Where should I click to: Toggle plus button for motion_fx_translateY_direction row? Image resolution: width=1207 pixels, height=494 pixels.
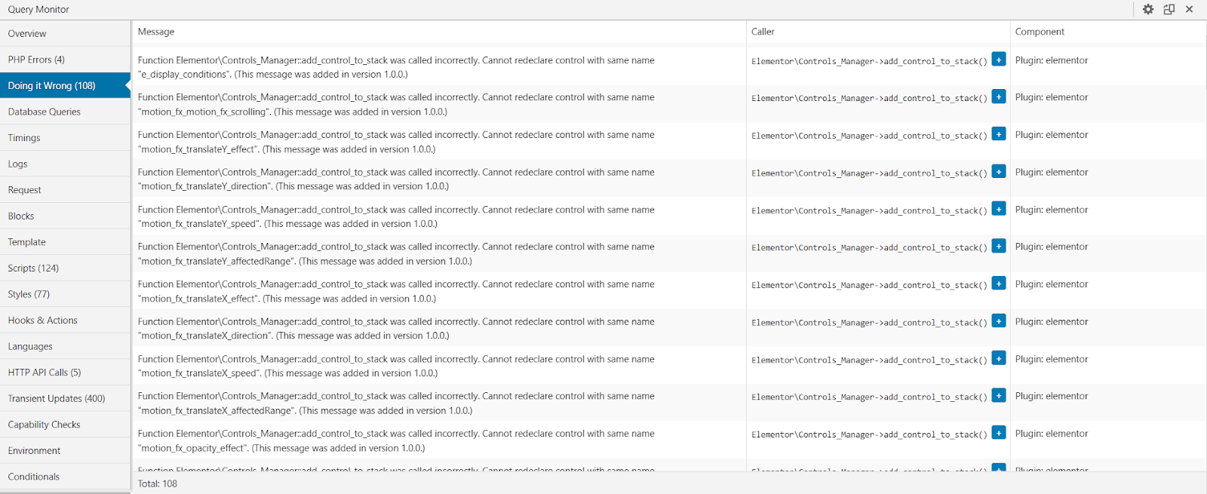coord(998,172)
